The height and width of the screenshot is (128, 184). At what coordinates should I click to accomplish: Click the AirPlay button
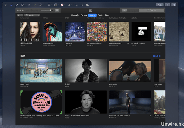(x=57, y=10)
